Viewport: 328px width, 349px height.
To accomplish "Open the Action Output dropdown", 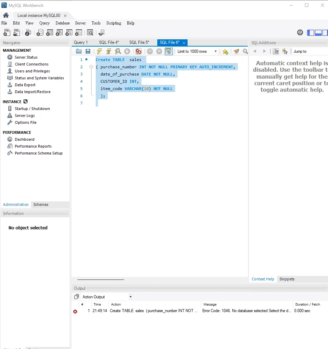I will (x=107, y=297).
